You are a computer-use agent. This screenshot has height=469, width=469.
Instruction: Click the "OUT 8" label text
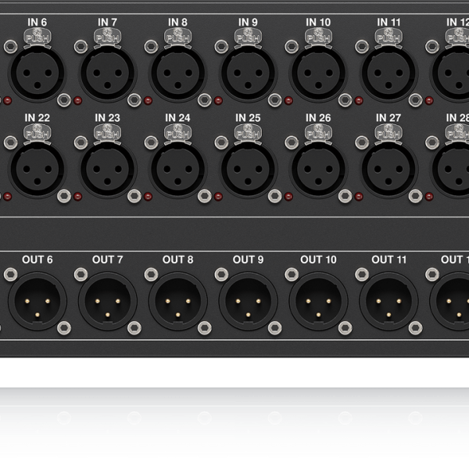[x=178, y=260]
